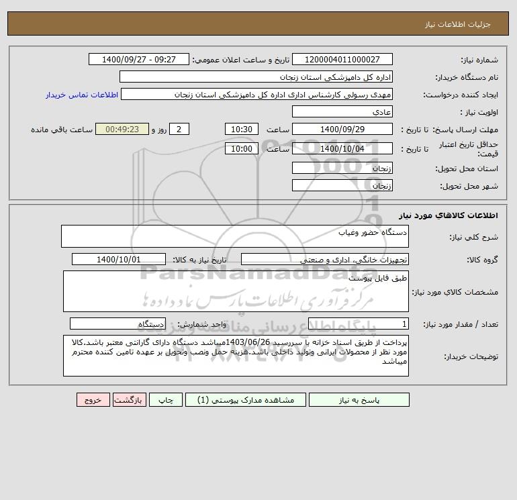
Task: Click the delivery city field زنجان
Action: click(x=342, y=185)
